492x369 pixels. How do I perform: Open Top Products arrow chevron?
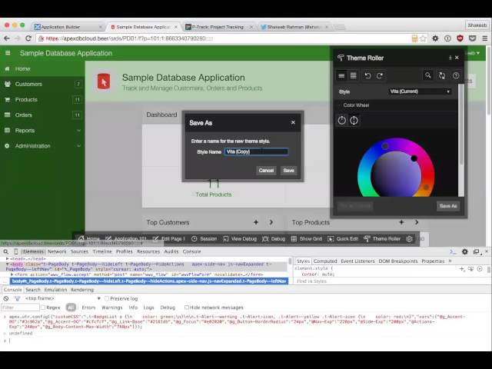pos(417,222)
